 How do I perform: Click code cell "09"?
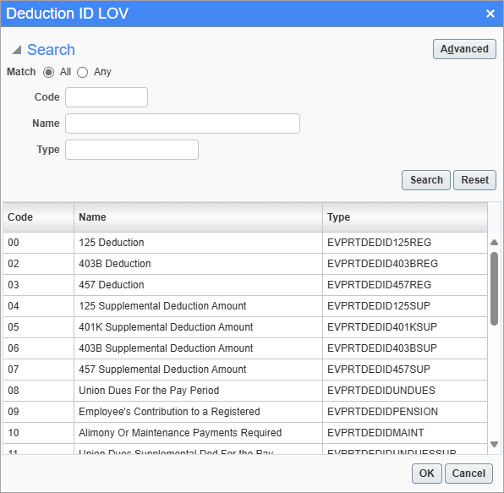[x=39, y=412]
